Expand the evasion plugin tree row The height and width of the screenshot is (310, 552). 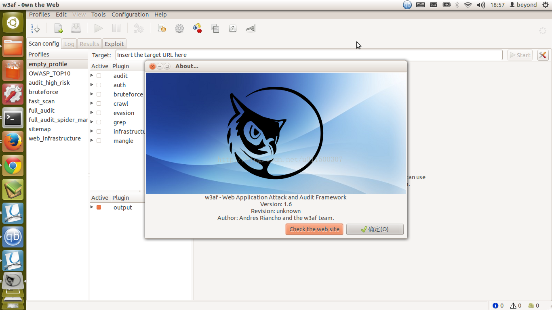pos(92,113)
